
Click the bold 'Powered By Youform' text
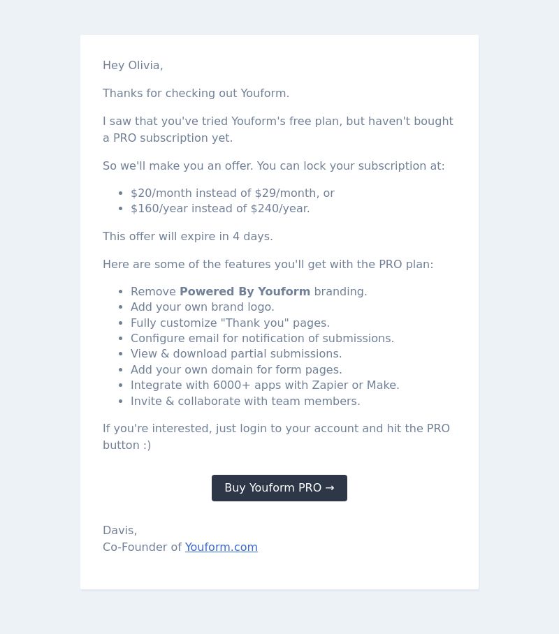click(x=245, y=292)
